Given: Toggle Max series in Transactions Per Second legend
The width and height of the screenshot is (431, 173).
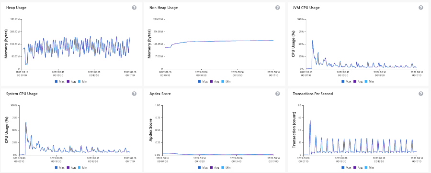Looking at the screenshot, I should click(x=346, y=168).
